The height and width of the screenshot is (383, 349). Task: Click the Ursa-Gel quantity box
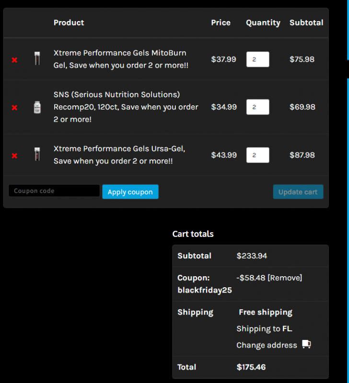258,155
